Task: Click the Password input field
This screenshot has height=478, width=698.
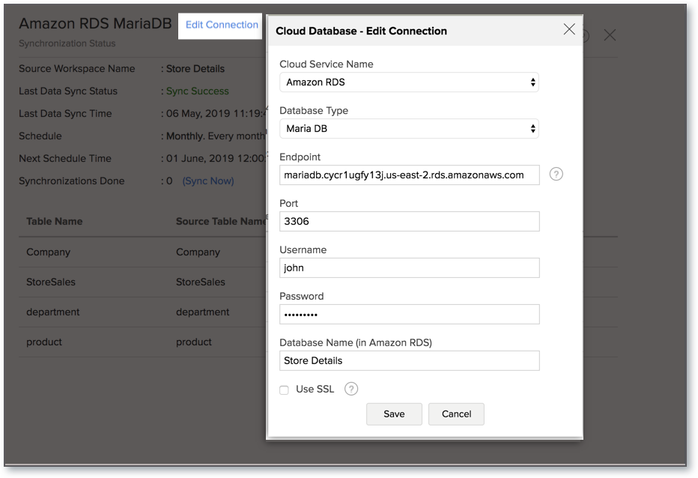Action: pos(409,314)
